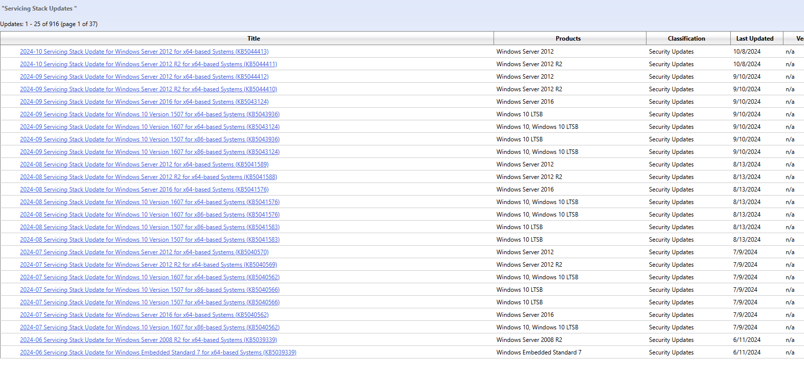The height and width of the screenshot is (369, 804).
Task: Select 6/11/2024 date in Embedded Standard 7 row
Action: [747, 352]
